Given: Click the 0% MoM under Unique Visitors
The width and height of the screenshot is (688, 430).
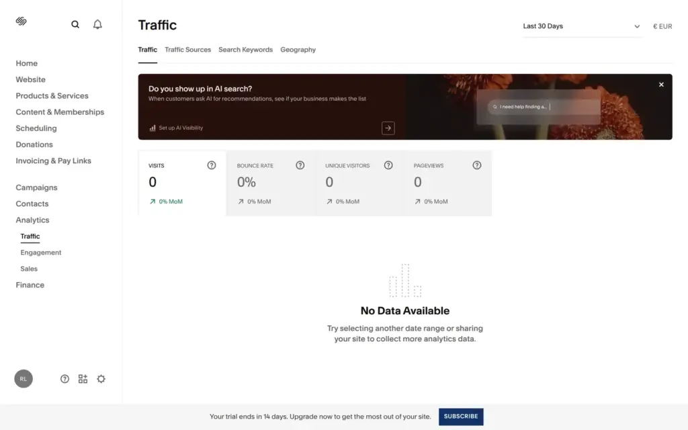Looking at the screenshot, I should coord(347,202).
